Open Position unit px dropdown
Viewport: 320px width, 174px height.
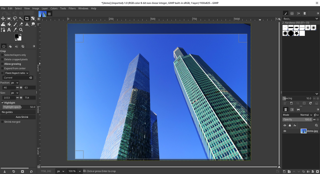pyautogui.click(x=15, y=83)
